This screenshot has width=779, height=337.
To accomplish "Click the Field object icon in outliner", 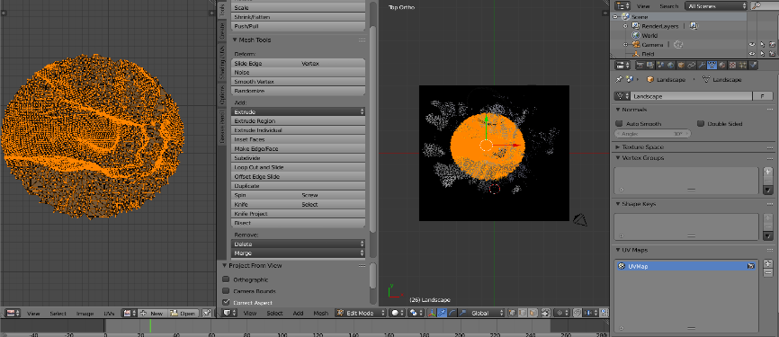I will [635, 54].
